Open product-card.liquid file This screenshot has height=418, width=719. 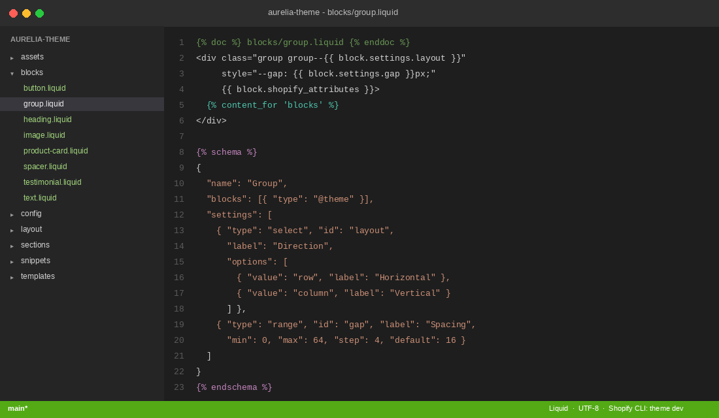[56, 151]
